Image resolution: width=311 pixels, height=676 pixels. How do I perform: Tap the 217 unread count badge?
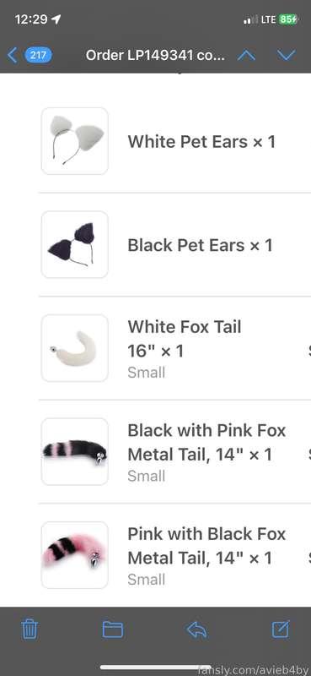pyautogui.click(x=38, y=55)
